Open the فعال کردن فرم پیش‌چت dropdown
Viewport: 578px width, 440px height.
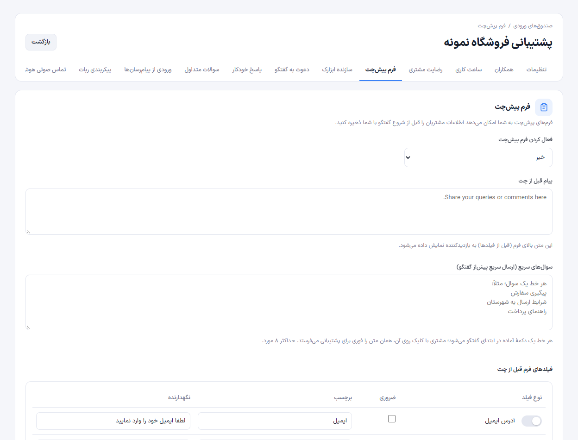(478, 157)
